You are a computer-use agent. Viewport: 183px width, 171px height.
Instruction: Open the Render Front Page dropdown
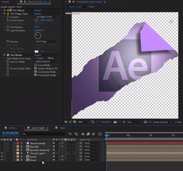tap(46, 42)
